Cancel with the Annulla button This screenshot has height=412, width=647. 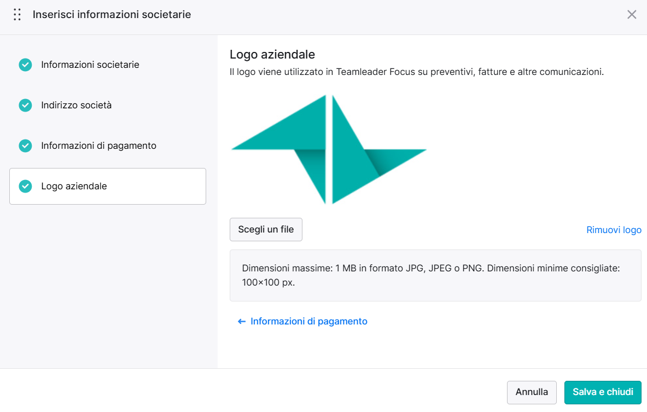532,392
